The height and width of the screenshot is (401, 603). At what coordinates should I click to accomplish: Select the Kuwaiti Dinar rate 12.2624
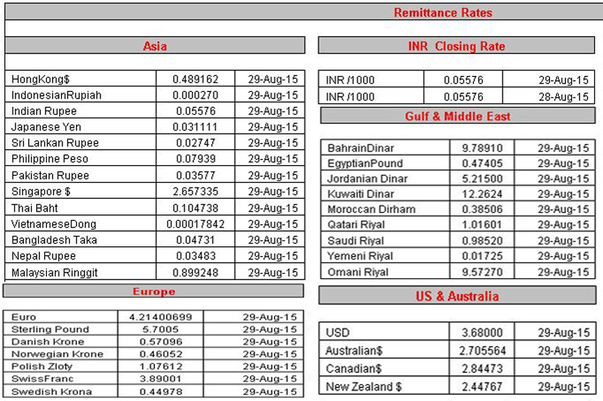coord(482,194)
